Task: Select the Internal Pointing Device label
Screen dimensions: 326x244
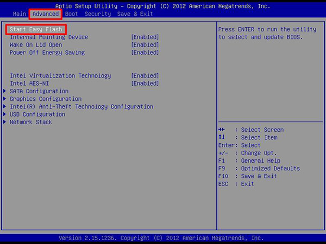Action: (49, 37)
